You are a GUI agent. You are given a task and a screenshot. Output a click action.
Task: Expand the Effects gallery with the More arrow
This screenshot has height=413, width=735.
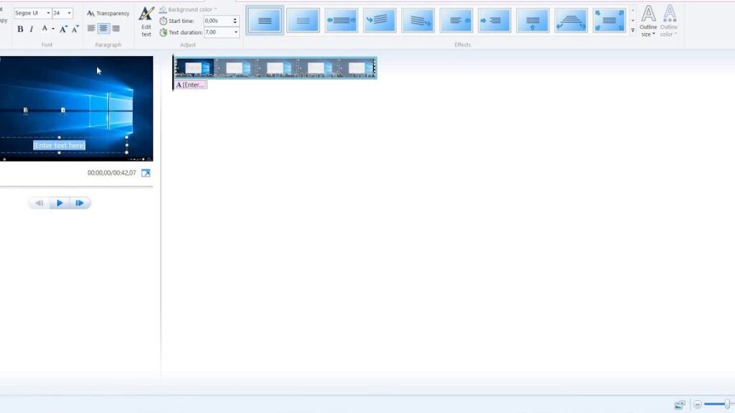click(x=633, y=31)
